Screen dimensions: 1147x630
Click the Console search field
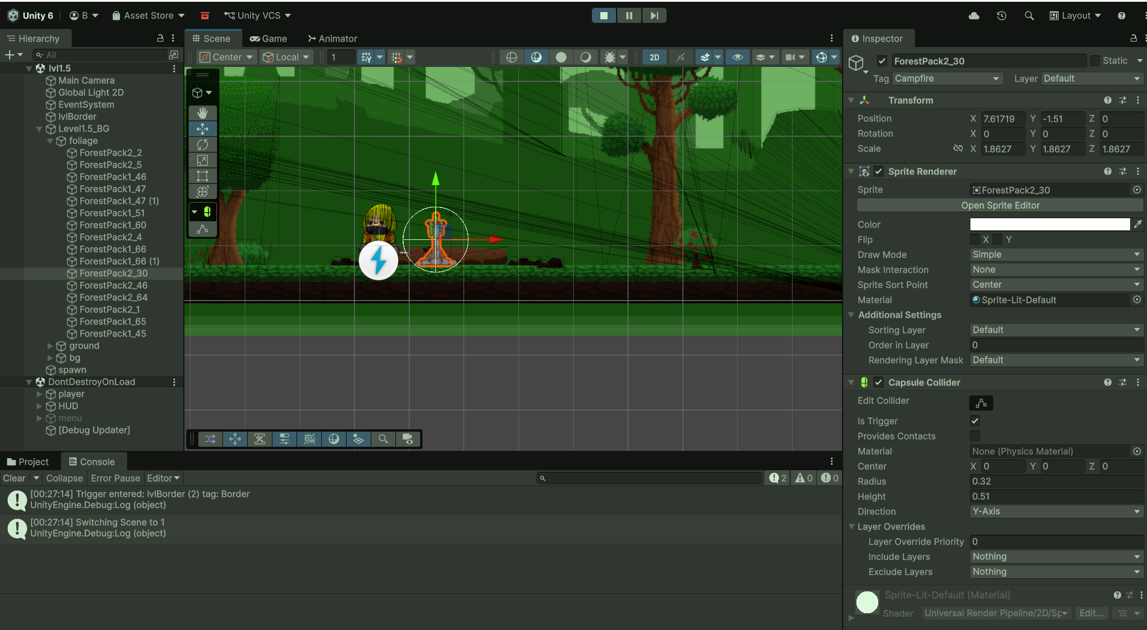[x=649, y=478]
